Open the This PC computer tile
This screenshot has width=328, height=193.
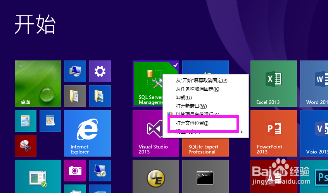(75, 71)
